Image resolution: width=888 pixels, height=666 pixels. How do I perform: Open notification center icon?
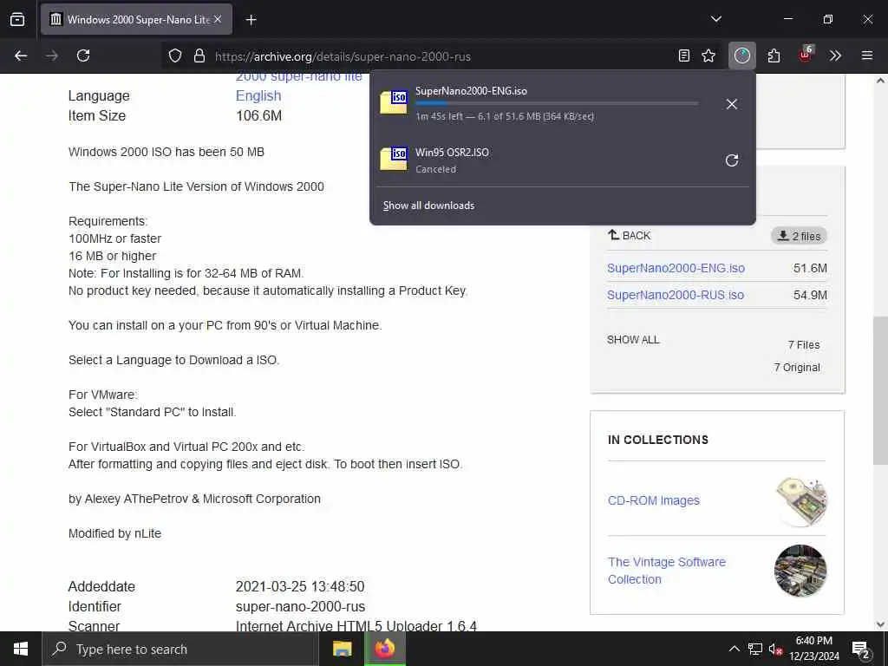861,650
